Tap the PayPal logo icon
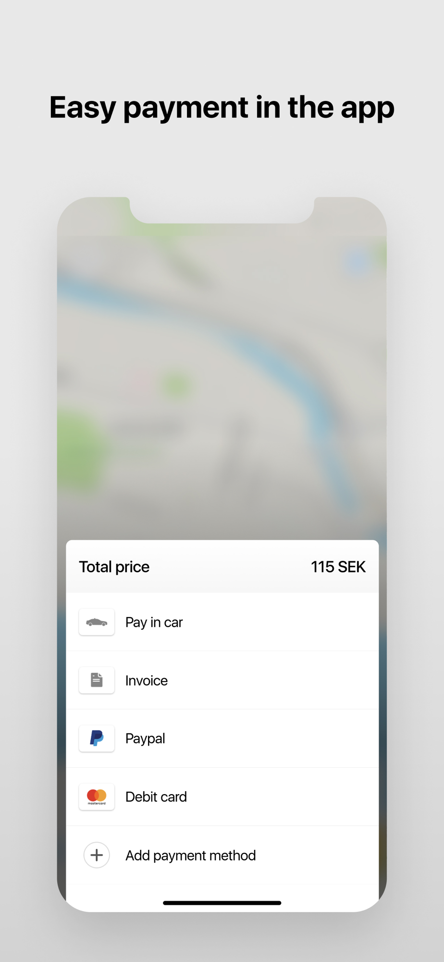Screen dimensions: 444x962 [97, 738]
